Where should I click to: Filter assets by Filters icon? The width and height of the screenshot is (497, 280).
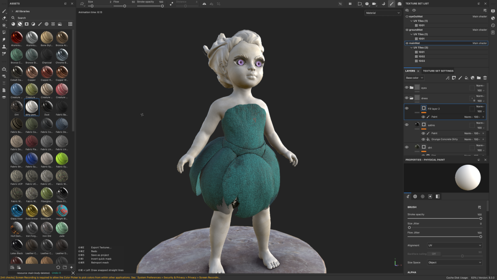[33, 24]
